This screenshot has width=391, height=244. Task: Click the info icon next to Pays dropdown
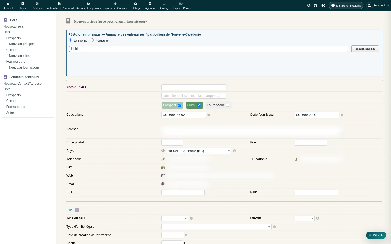pyautogui.click(x=234, y=151)
